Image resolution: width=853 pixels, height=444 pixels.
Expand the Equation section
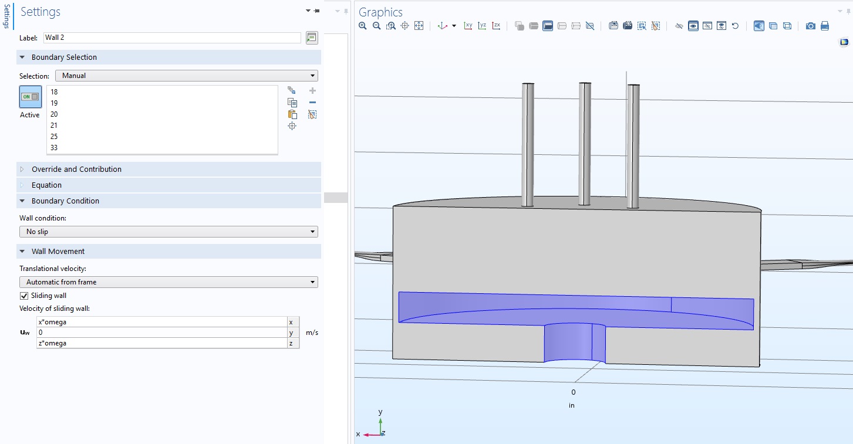point(46,185)
